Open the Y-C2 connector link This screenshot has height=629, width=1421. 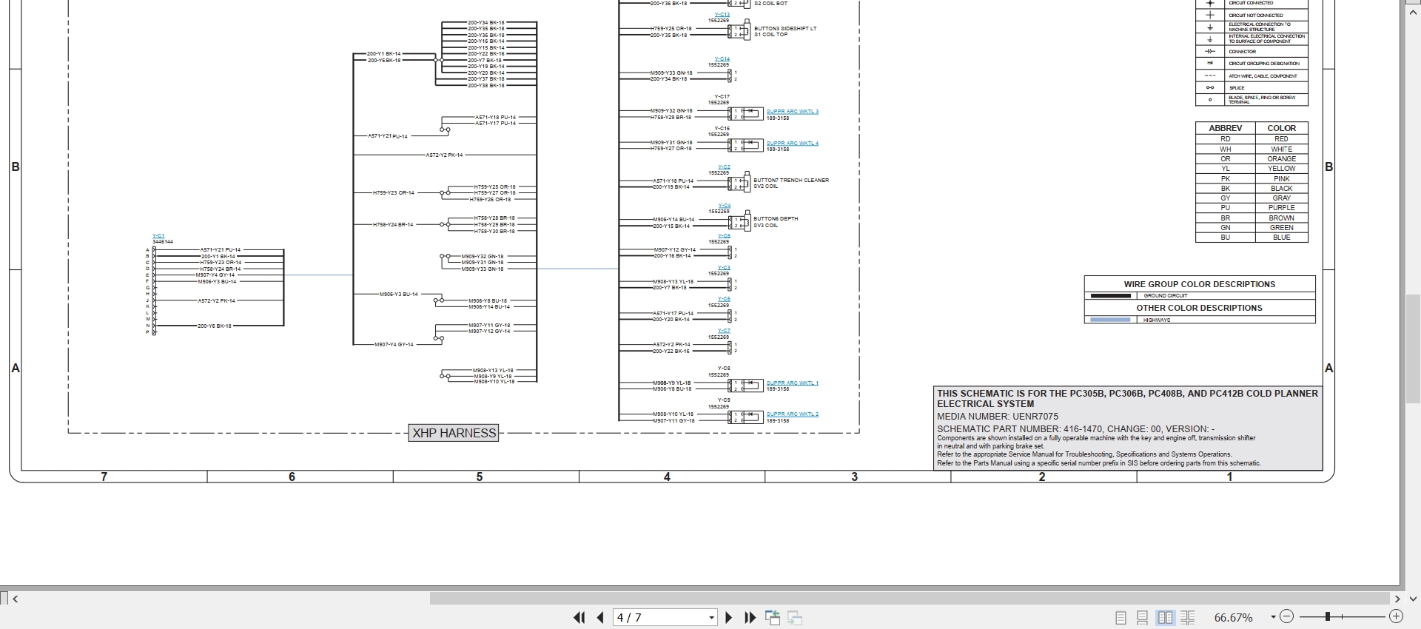click(x=724, y=167)
